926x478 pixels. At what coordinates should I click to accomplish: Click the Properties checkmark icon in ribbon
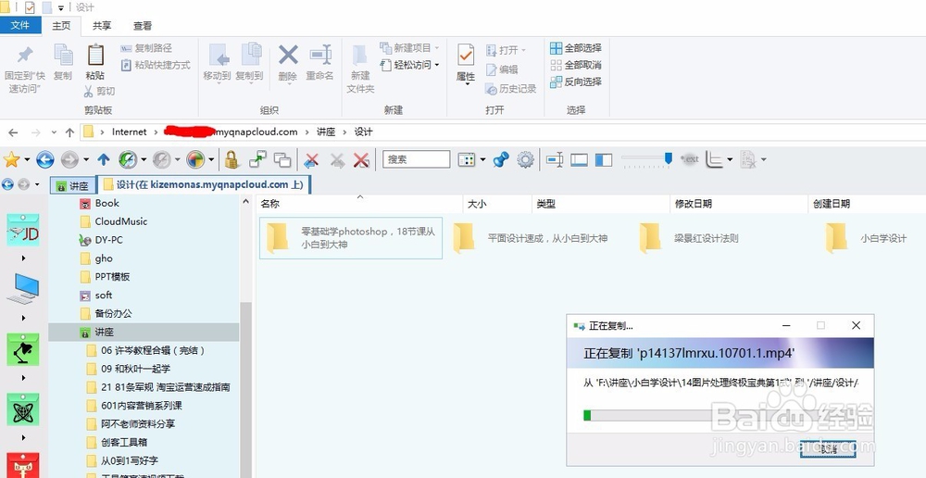click(x=466, y=55)
